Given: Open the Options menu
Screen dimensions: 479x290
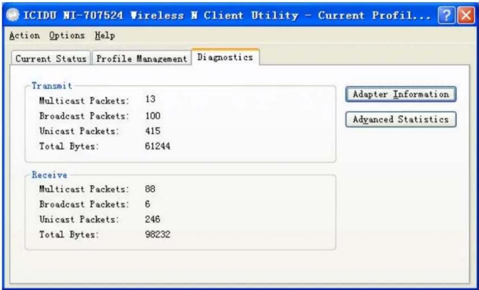Looking at the screenshot, I should tap(67, 36).
